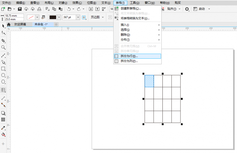Click the Print icon
237x153 pixels.
39,9
